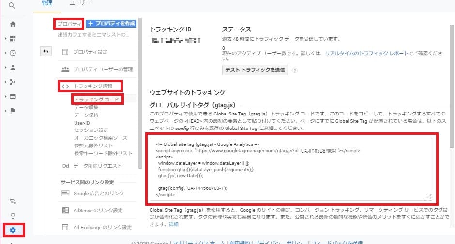Open Audience reports person icon
Screen dimensions: 455x244
pos(13,68)
